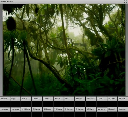128x117 pixels.
Task: Choose the Can y... button
Action: 26,99
